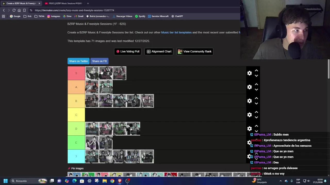Move S tier row up with arrow
Image resolution: width=330 pixels, height=185 pixels.
(x=256, y=70)
